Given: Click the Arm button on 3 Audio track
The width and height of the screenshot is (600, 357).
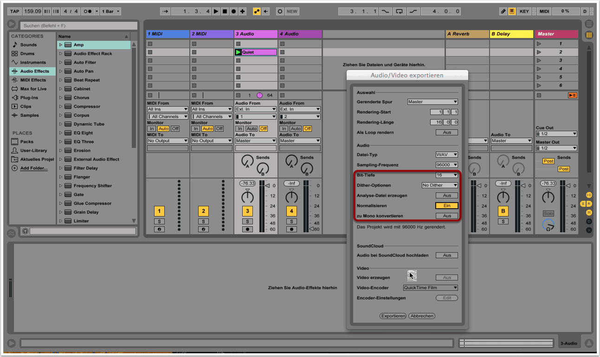Looking at the screenshot, I should coord(248,229).
